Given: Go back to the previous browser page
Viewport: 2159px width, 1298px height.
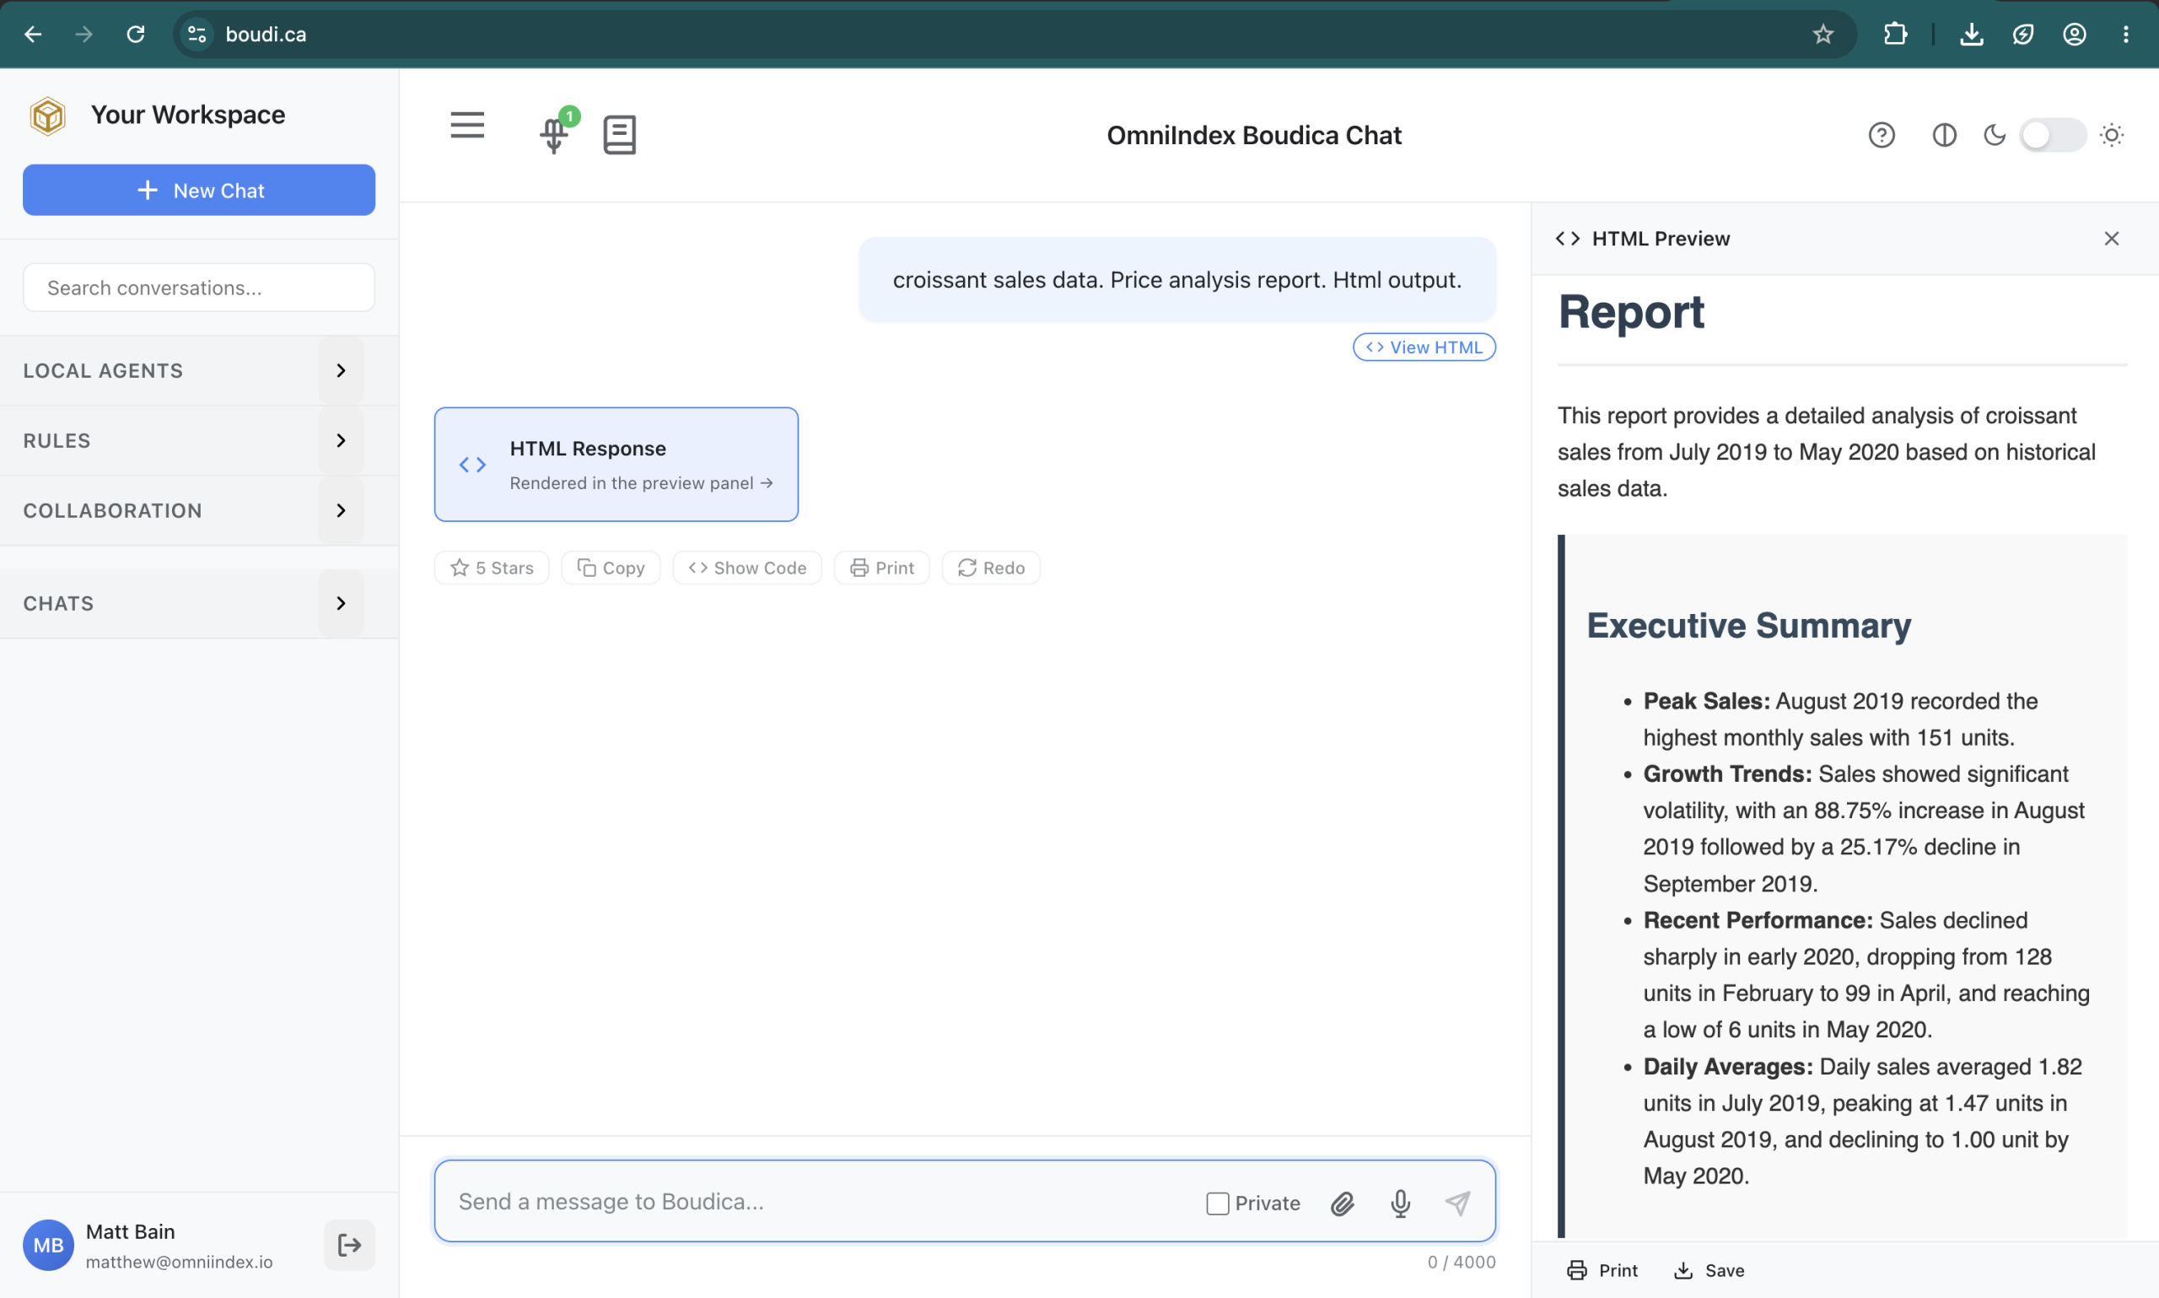Looking at the screenshot, I should click(x=33, y=34).
